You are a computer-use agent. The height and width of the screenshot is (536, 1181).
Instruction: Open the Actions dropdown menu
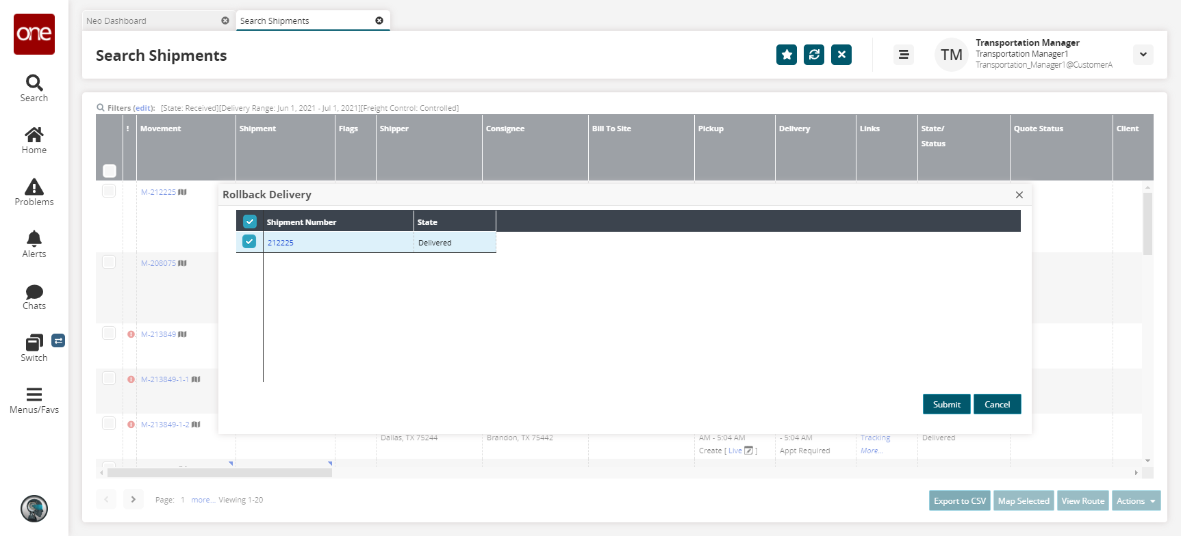tap(1136, 500)
